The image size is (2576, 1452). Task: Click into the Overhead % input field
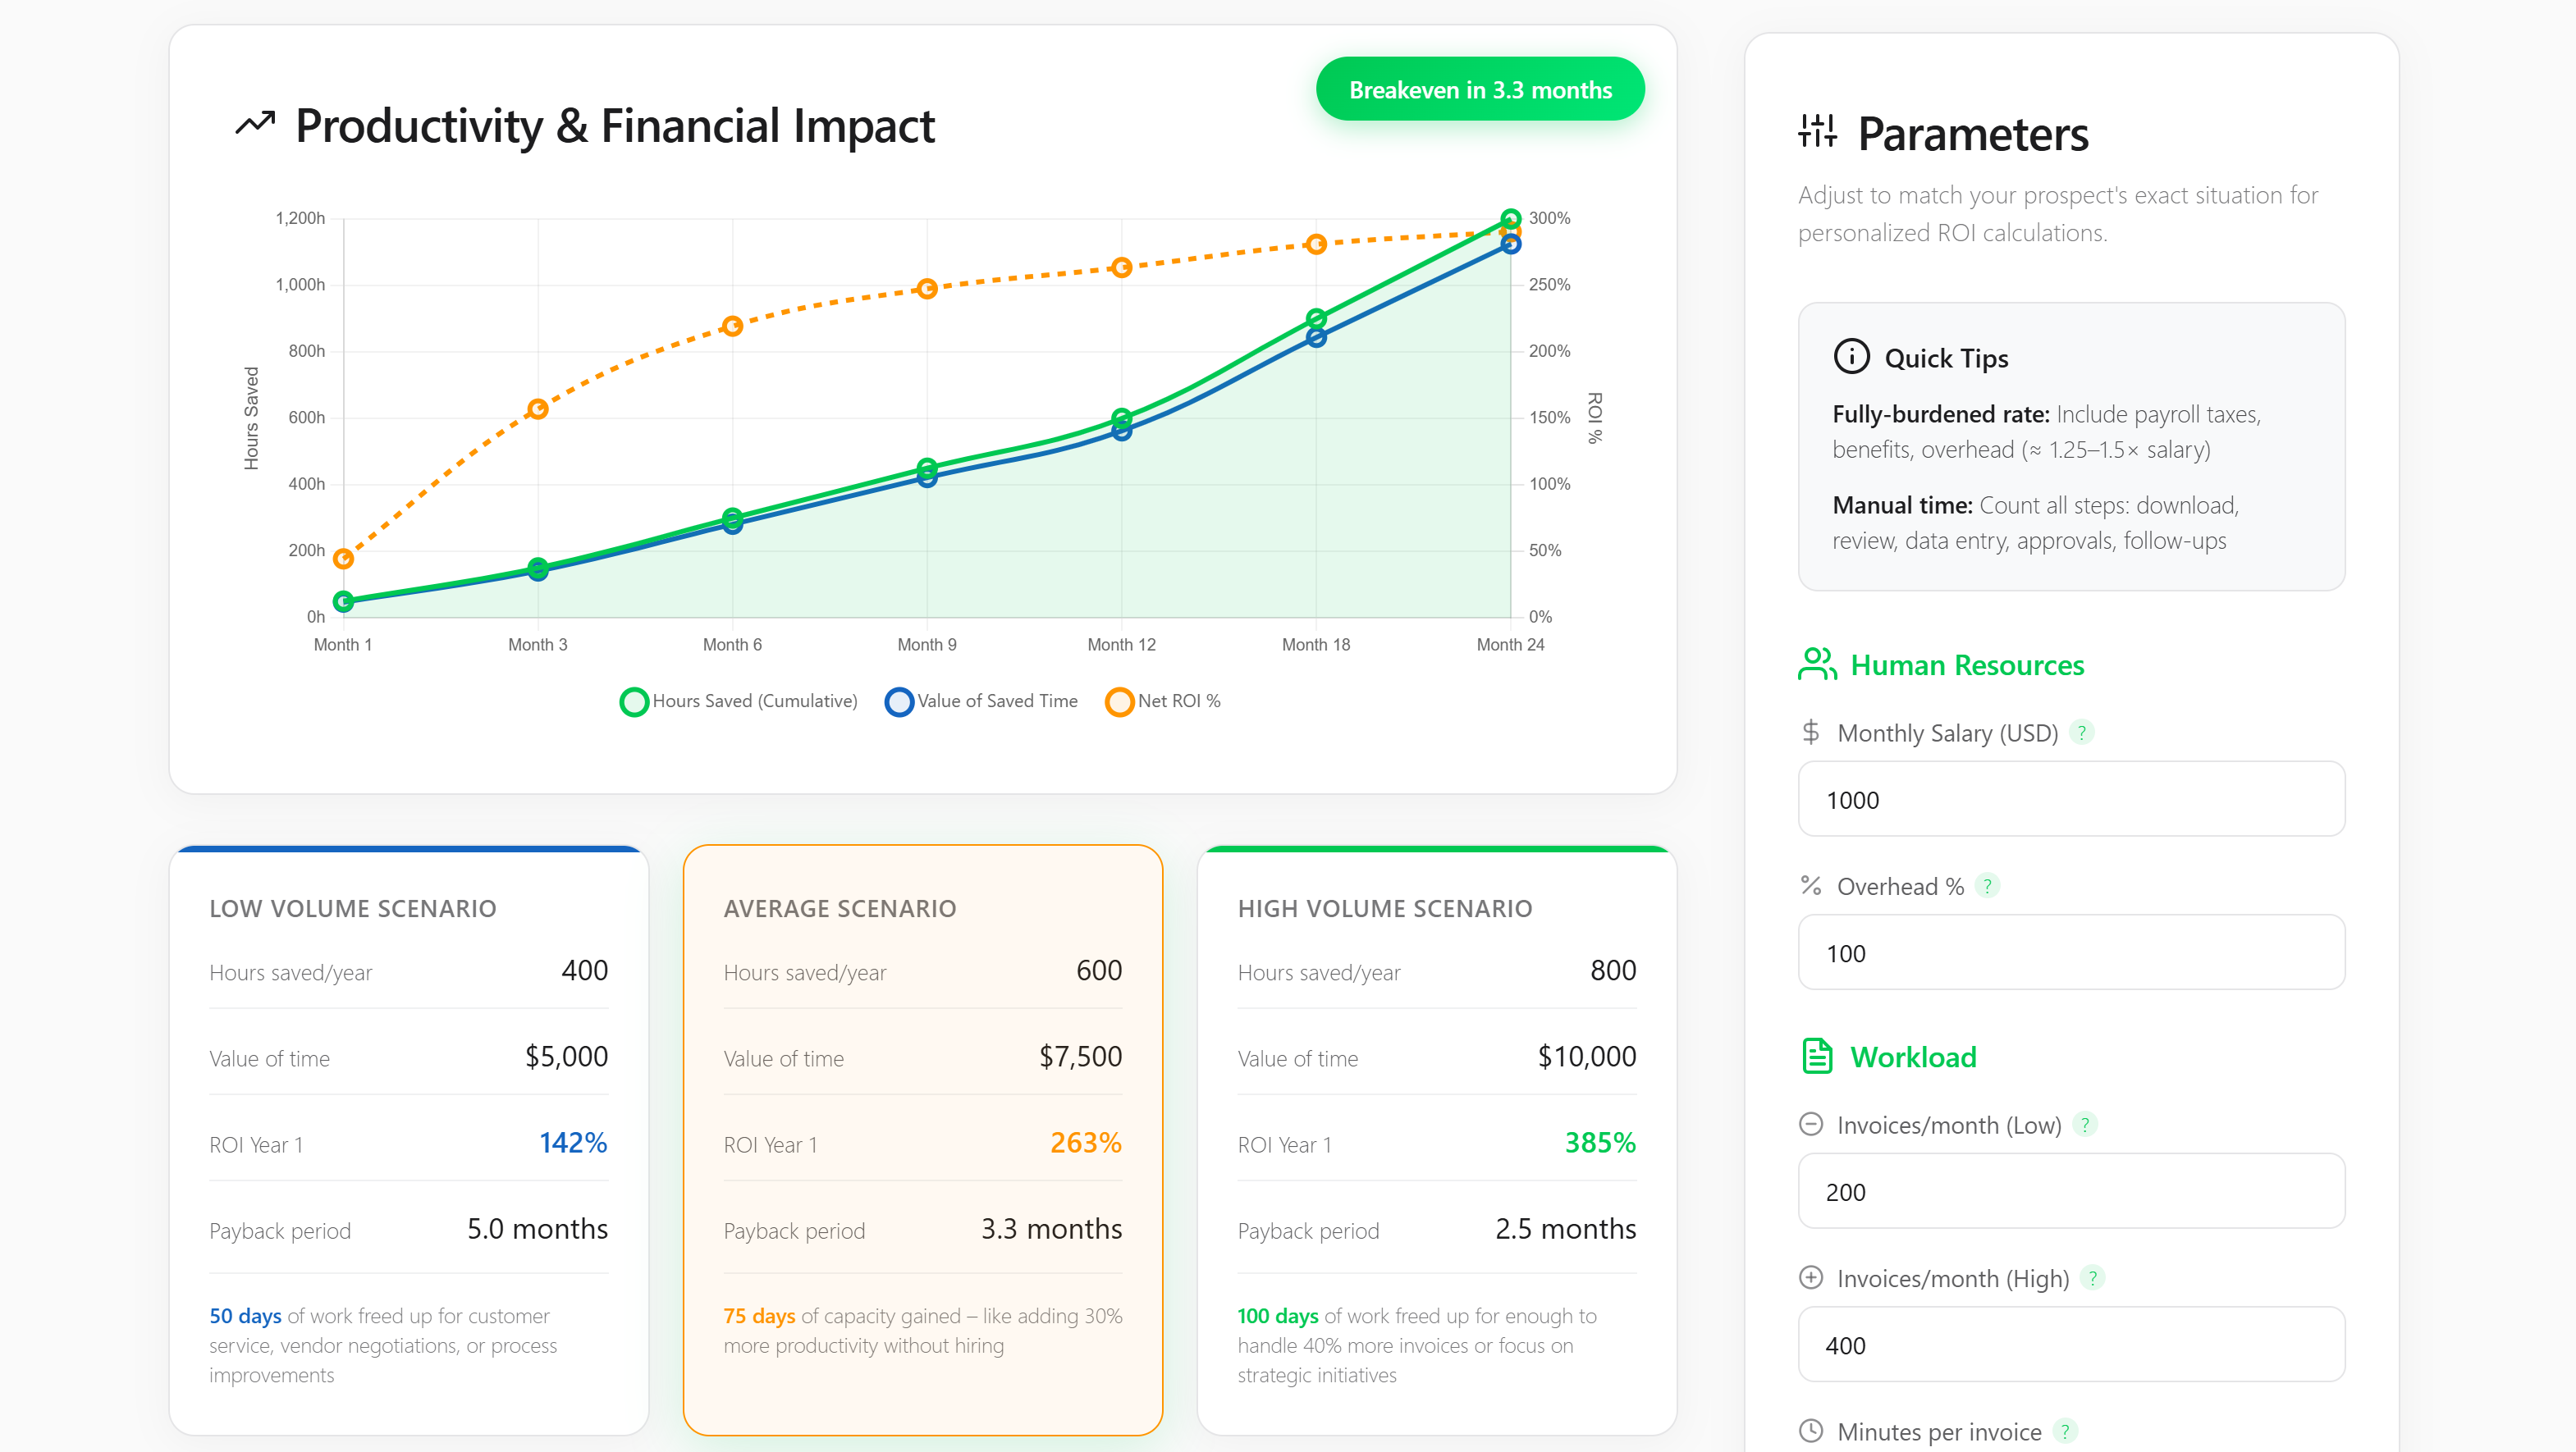(x=2071, y=952)
